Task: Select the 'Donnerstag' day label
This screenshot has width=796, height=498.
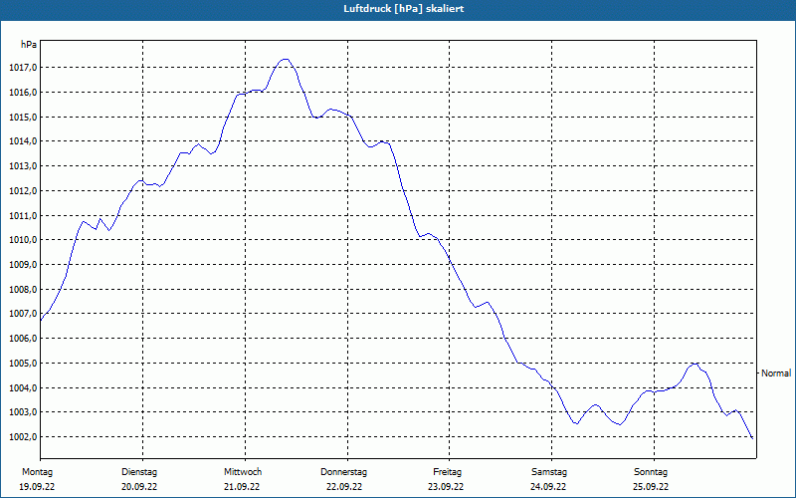Action: pyautogui.click(x=343, y=472)
